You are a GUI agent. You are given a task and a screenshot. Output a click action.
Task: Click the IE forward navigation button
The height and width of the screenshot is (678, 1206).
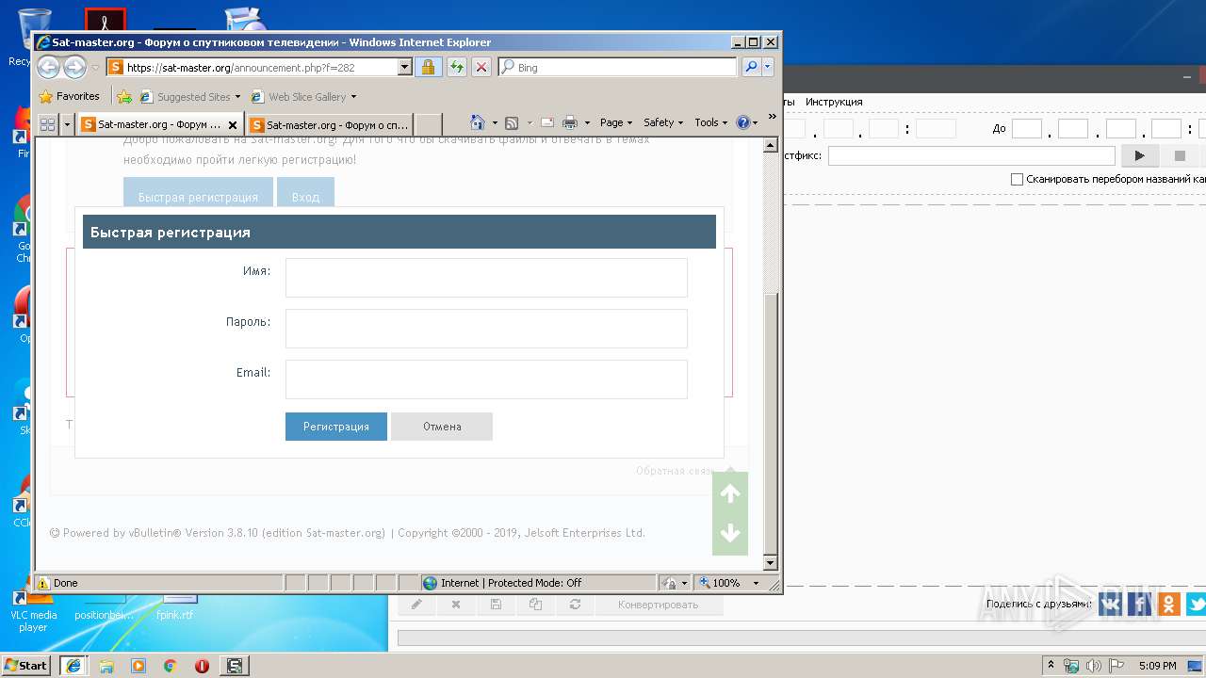74,67
